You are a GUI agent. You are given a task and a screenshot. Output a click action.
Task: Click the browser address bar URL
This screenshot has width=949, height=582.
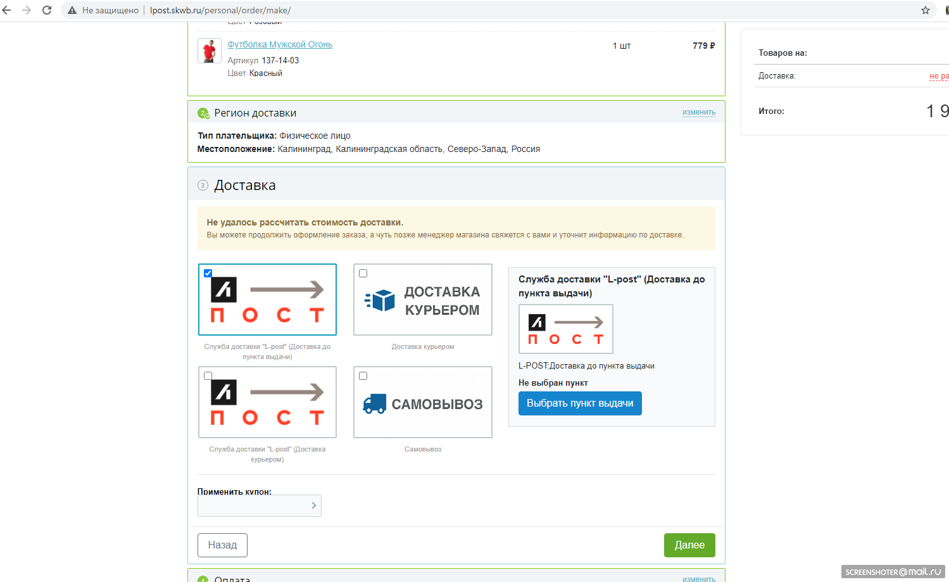[x=220, y=10]
